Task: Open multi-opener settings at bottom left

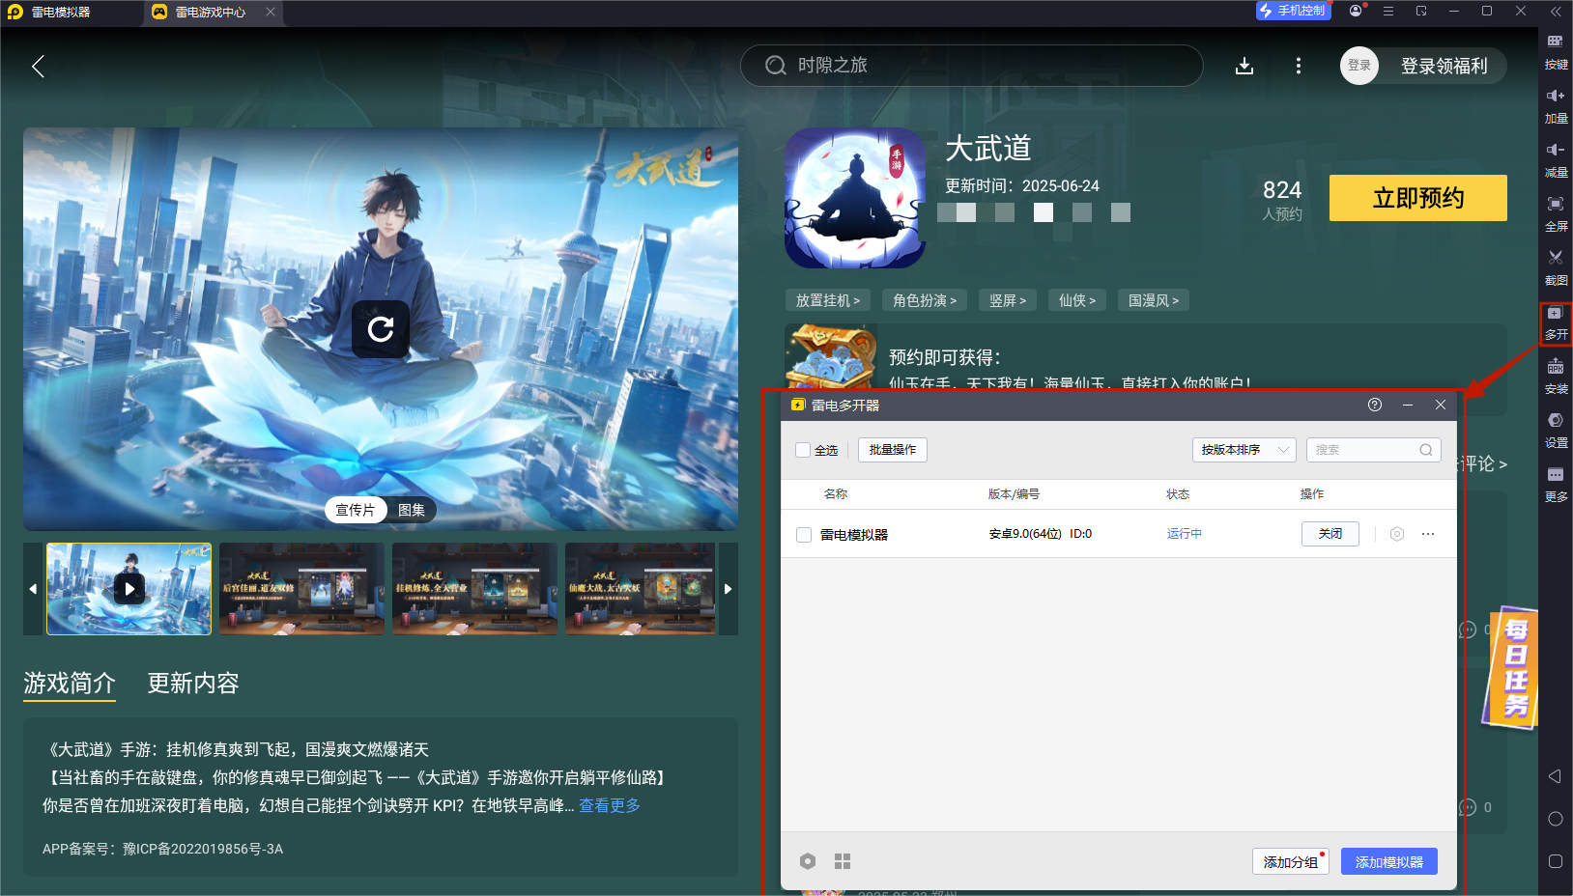Action: (808, 861)
